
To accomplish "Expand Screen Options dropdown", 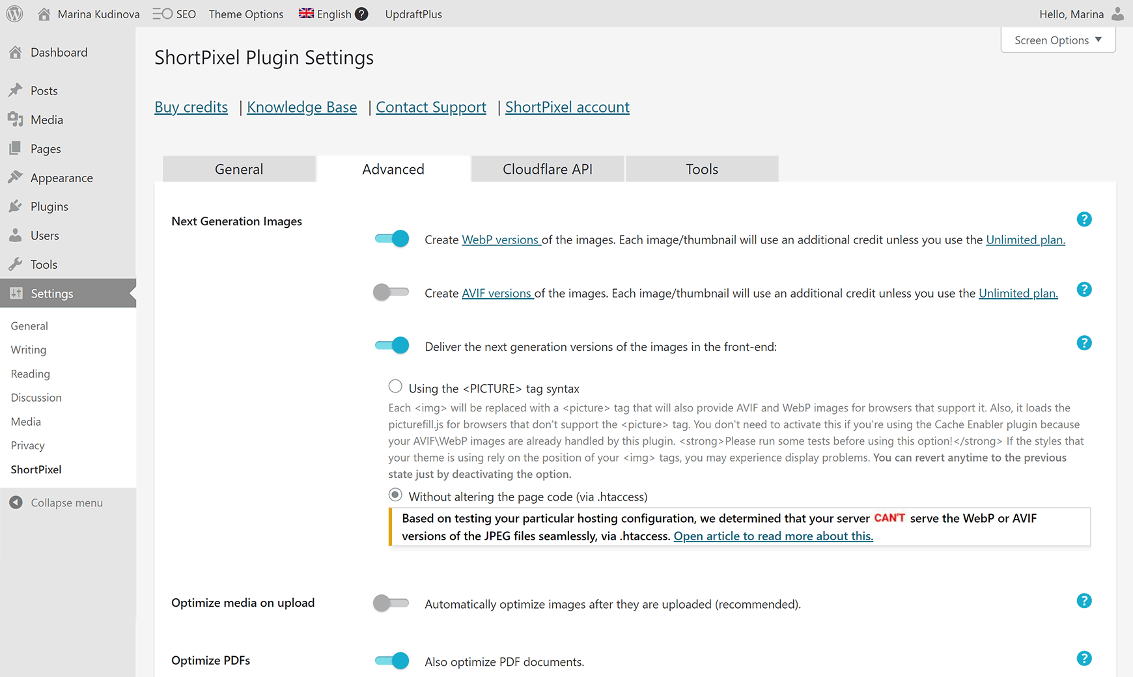I will (x=1058, y=40).
